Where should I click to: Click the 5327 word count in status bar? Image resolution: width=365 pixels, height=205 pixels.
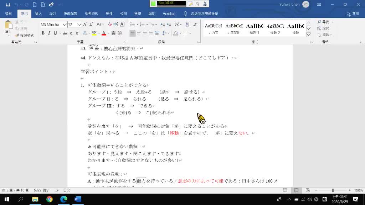41,190
